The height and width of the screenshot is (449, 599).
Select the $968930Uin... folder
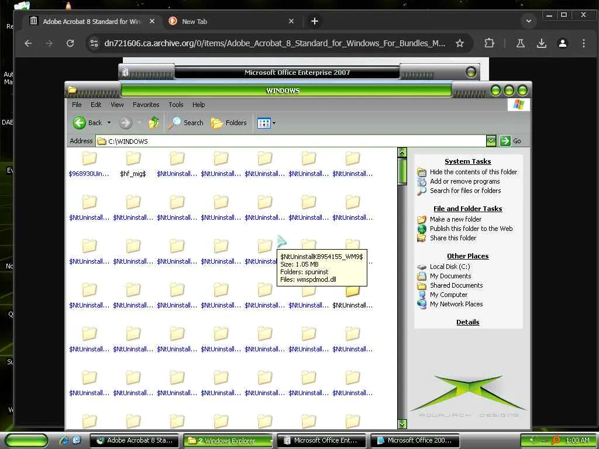coord(89,164)
